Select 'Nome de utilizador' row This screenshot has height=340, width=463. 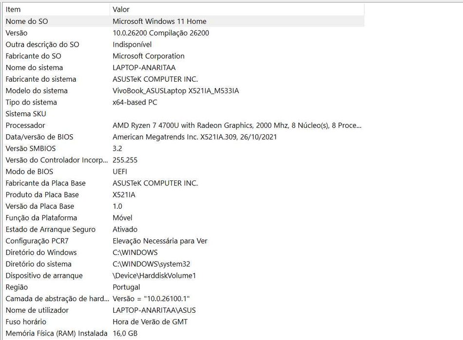184,310
